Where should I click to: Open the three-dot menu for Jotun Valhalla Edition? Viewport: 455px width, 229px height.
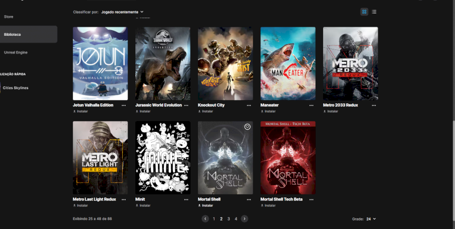pos(123,105)
